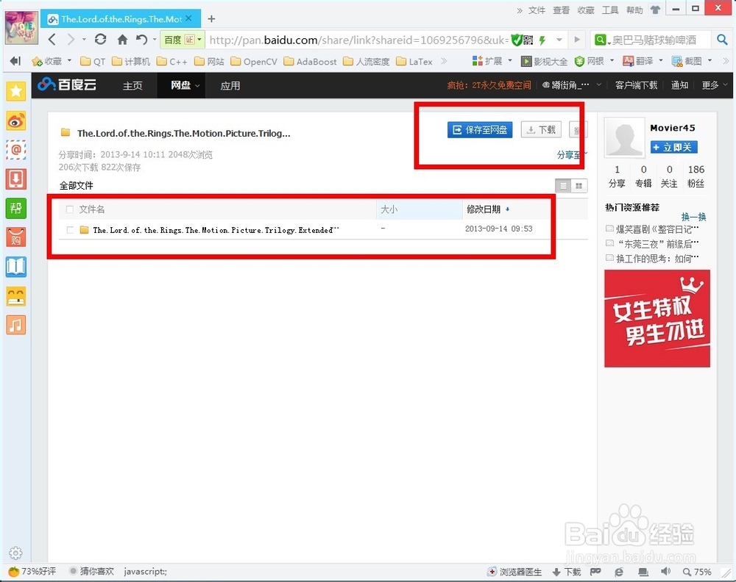Collapse the sidebar with the toggle arrow icon
Viewport: 736px width, 582px height.
pos(15,60)
